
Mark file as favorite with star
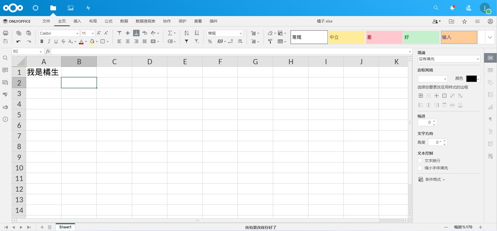point(464,21)
